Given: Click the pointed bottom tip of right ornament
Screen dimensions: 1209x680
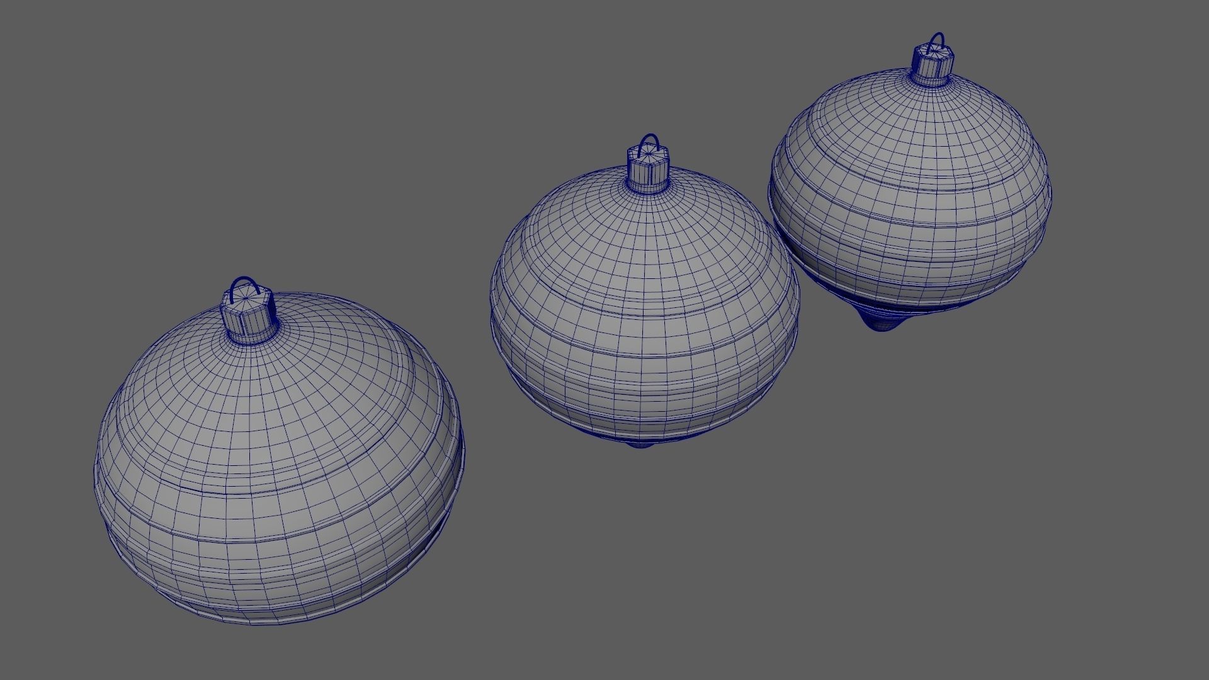Looking at the screenshot, I should pyautogui.click(x=882, y=324).
